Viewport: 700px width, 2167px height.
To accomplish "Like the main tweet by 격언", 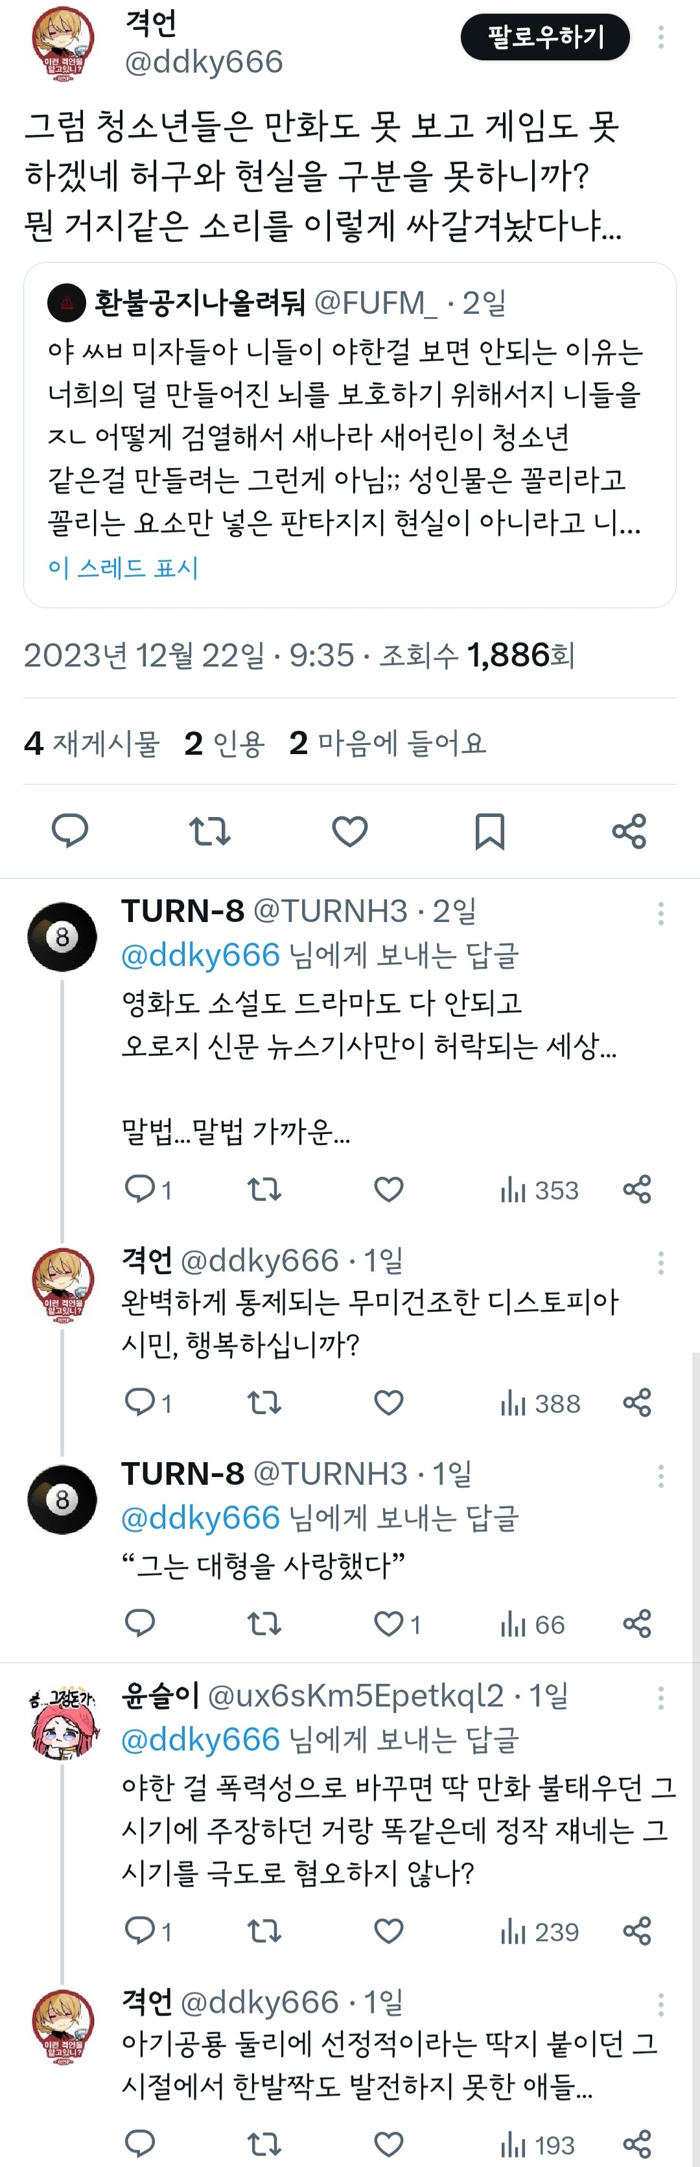I will [x=350, y=830].
